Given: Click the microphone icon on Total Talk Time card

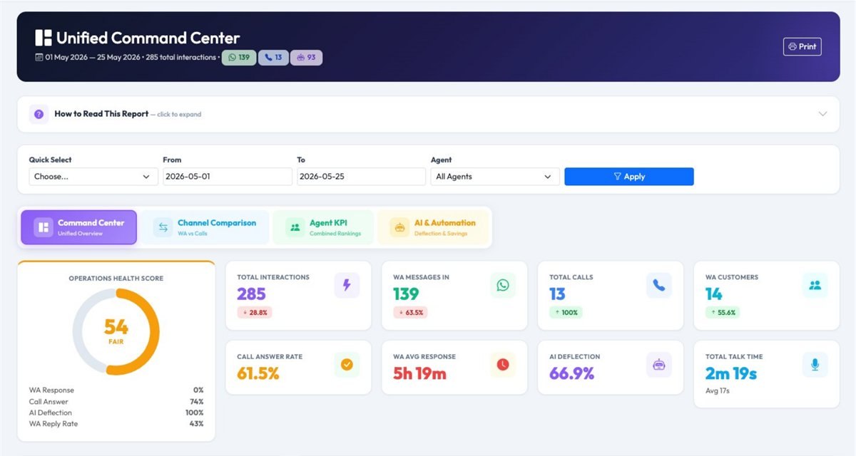Looking at the screenshot, I should click(815, 365).
